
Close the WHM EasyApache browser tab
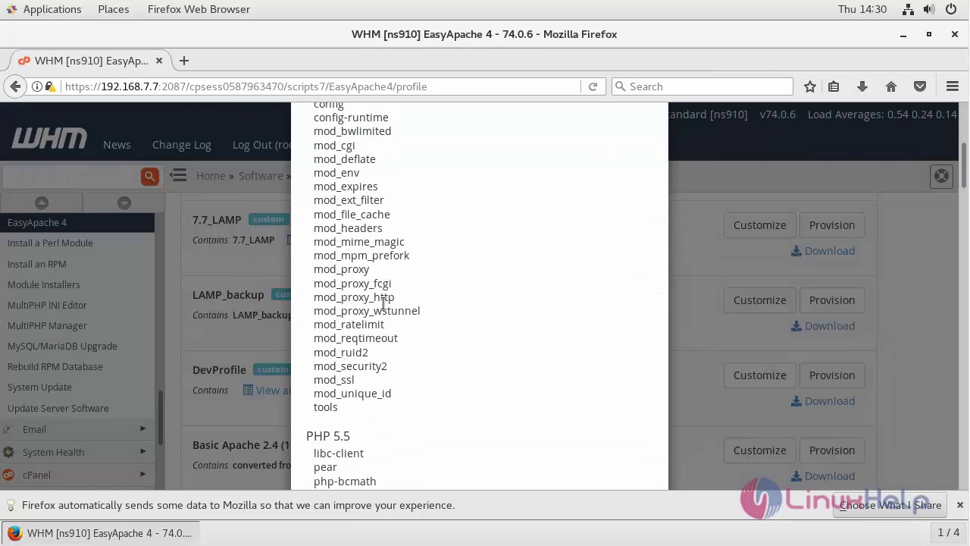tap(159, 61)
